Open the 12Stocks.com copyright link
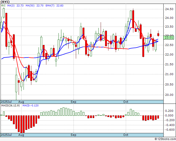 point(165,139)
